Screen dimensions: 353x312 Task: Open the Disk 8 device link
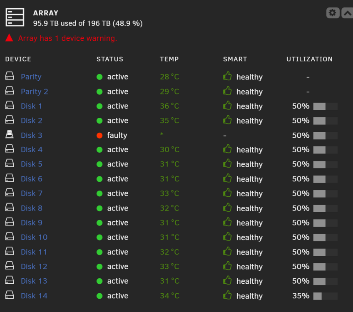click(x=32, y=208)
